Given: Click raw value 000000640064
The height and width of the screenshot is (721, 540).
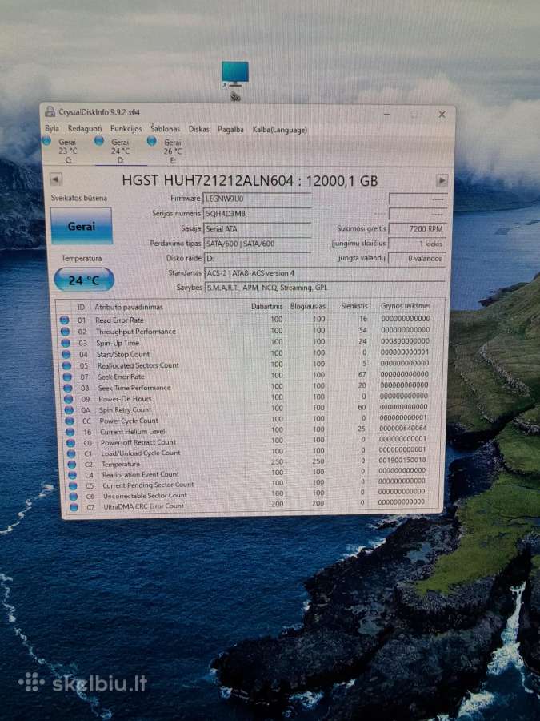Looking at the screenshot, I should [x=403, y=428].
